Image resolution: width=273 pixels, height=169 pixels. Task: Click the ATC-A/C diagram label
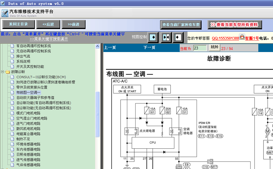pos(120,81)
